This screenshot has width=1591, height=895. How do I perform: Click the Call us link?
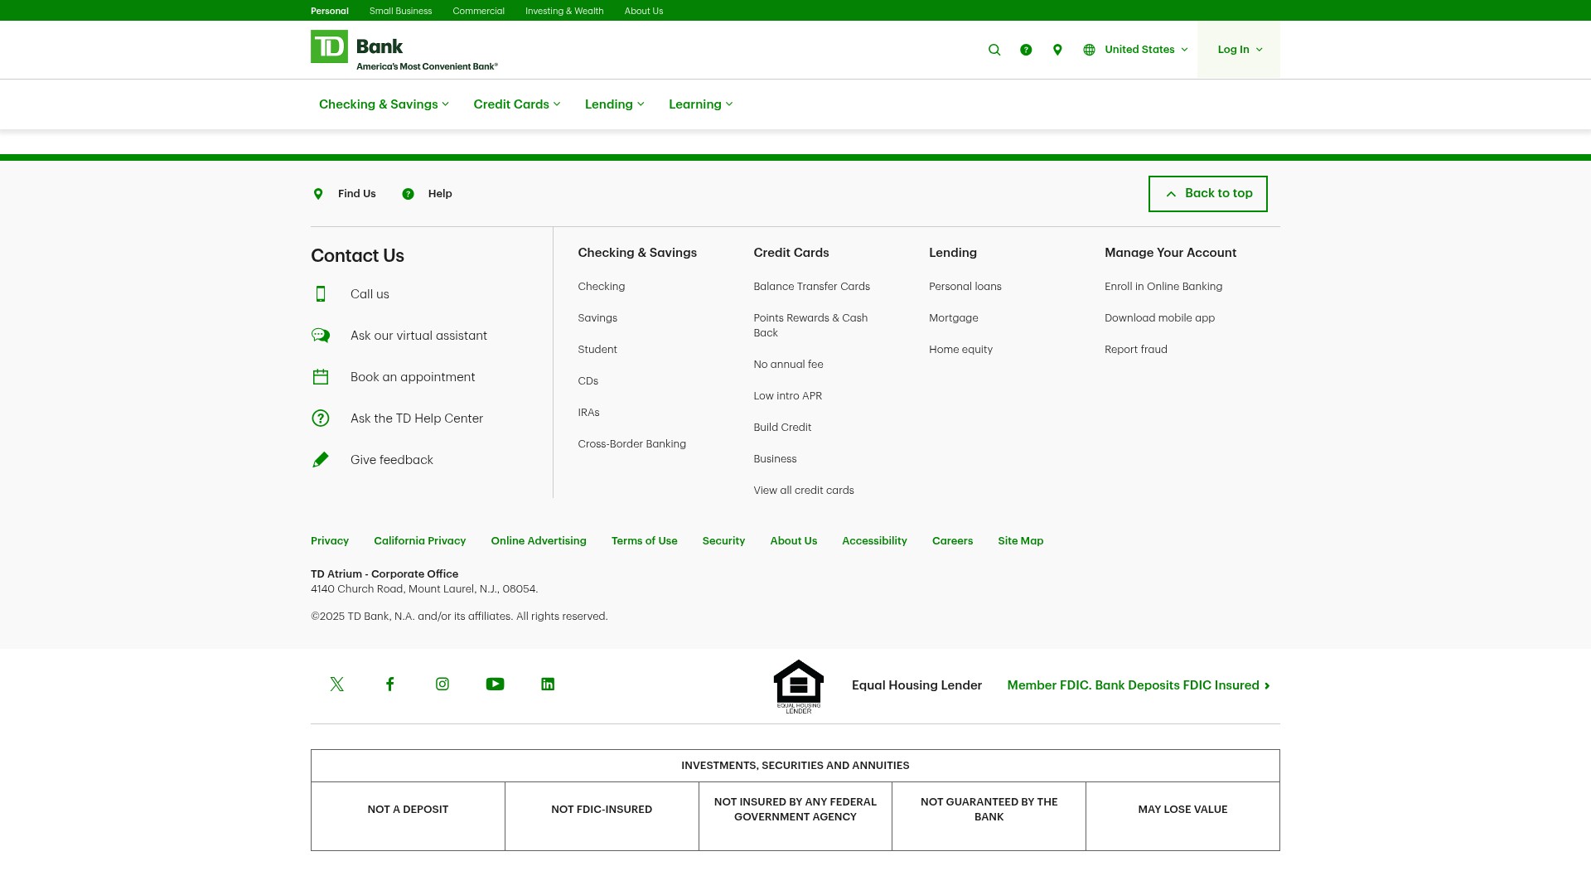(370, 294)
